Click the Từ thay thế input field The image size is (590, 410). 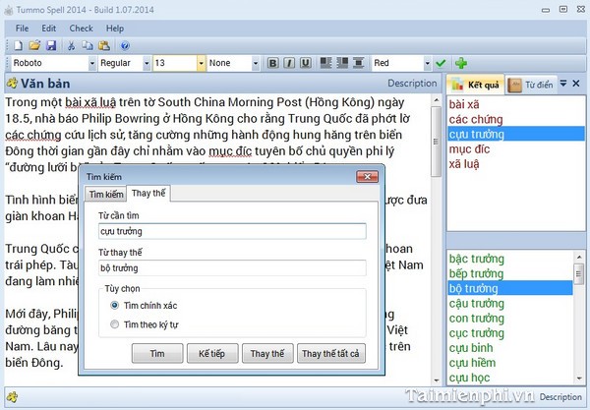point(232,267)
